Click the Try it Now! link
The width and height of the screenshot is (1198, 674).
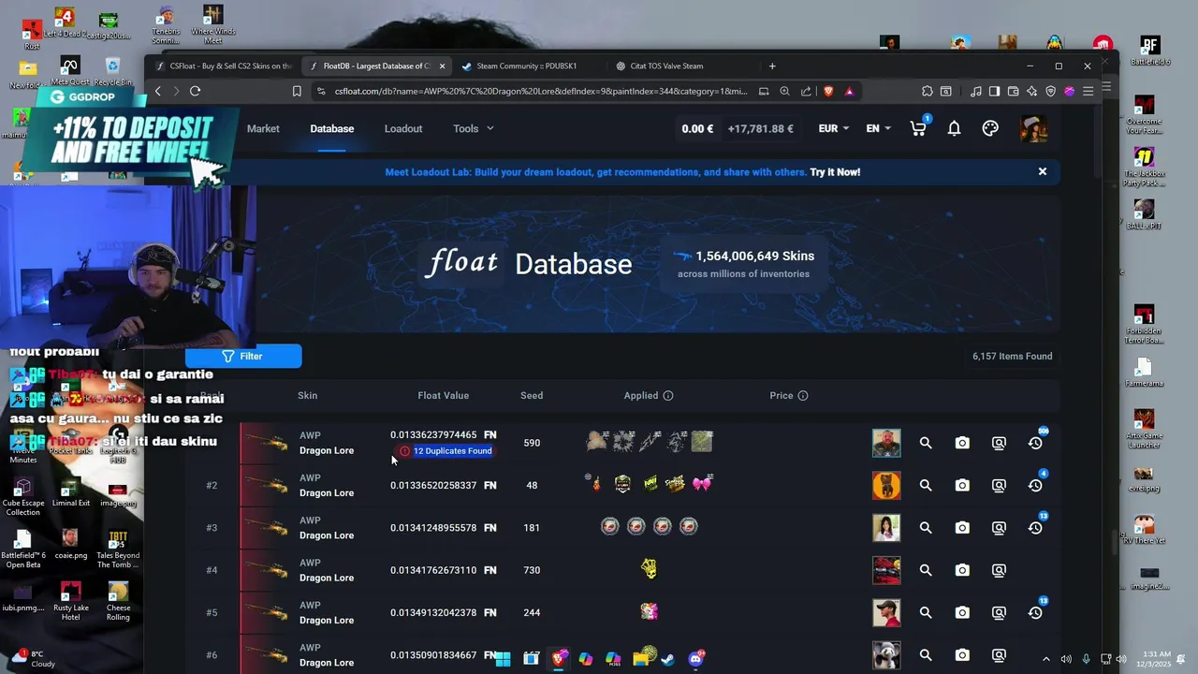pos(835,172)
